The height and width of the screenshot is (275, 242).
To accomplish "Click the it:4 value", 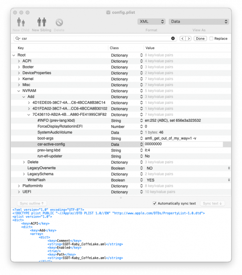I will point(147,150).
